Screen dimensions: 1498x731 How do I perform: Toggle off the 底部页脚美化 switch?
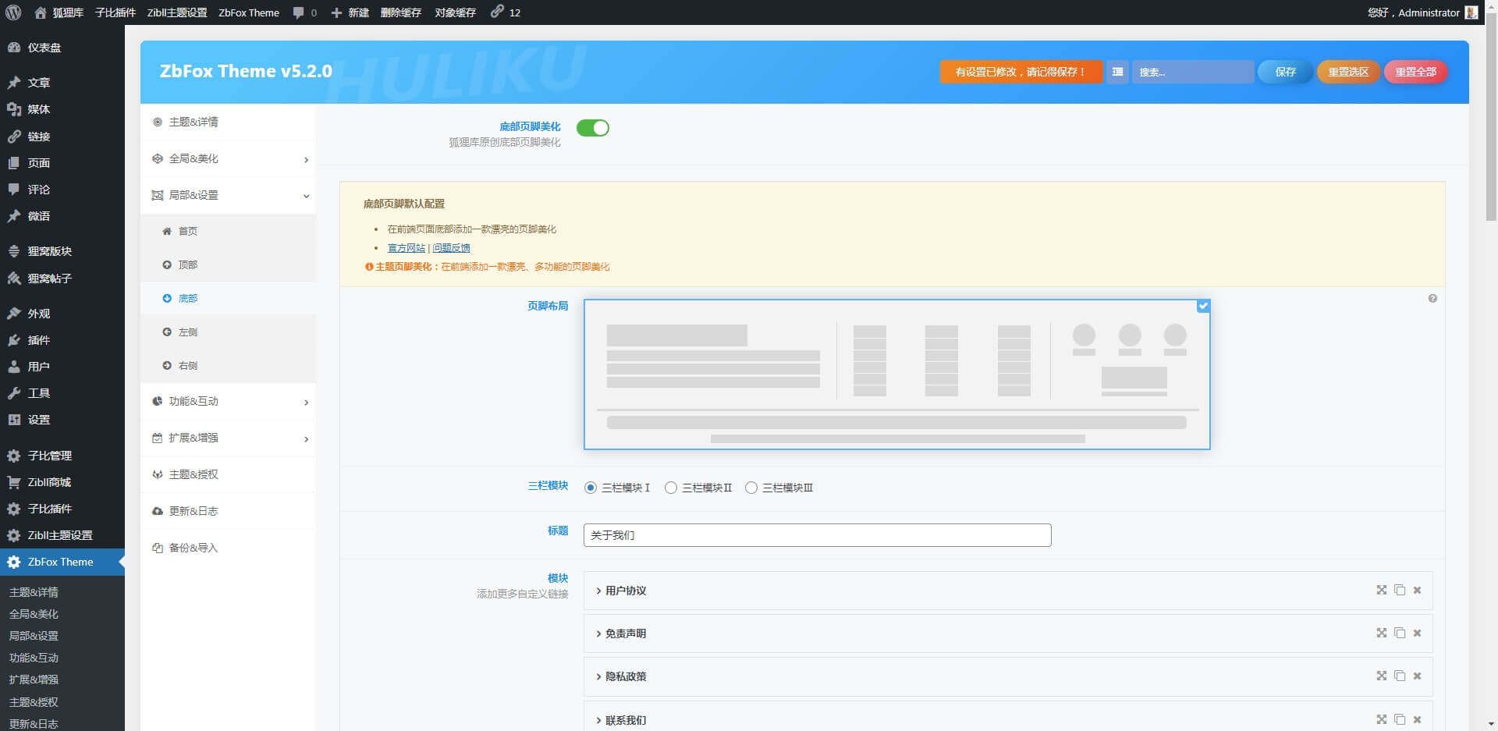pos(592,128)
